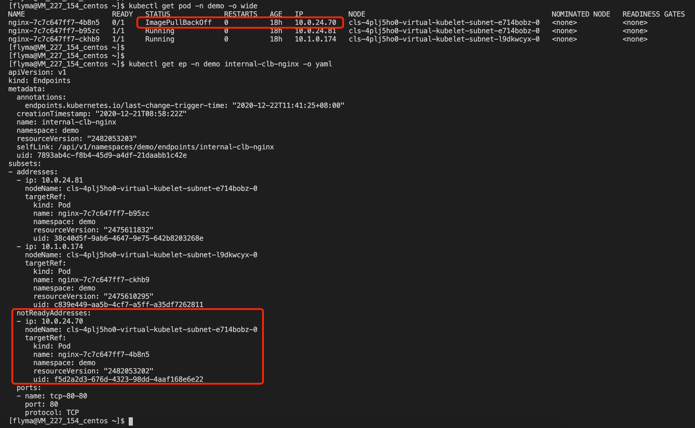Click the READINESS GATES column header
This screenshot has width=695, height=428.
[x=653, y=14]
